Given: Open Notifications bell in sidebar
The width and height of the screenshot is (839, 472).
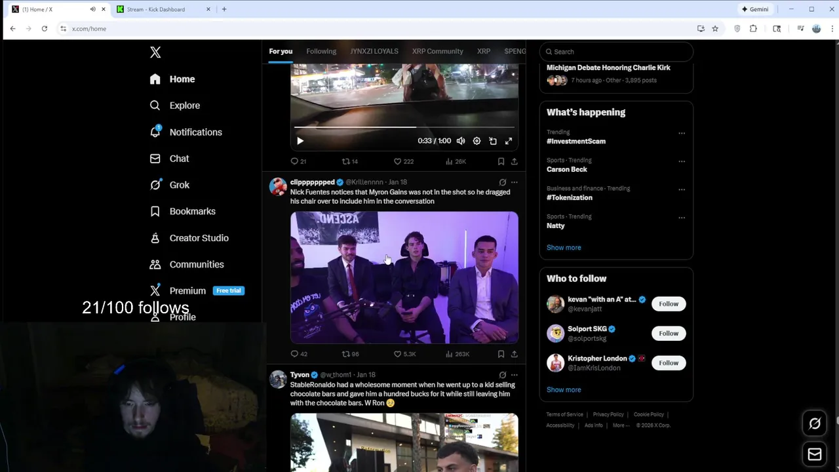Looking at the screenshot, I should coord(186,132).
